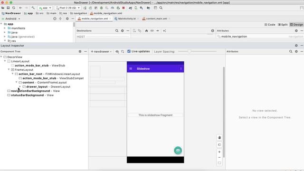
Task: Click the Assign Start Destination home icon
Action: 146,30
